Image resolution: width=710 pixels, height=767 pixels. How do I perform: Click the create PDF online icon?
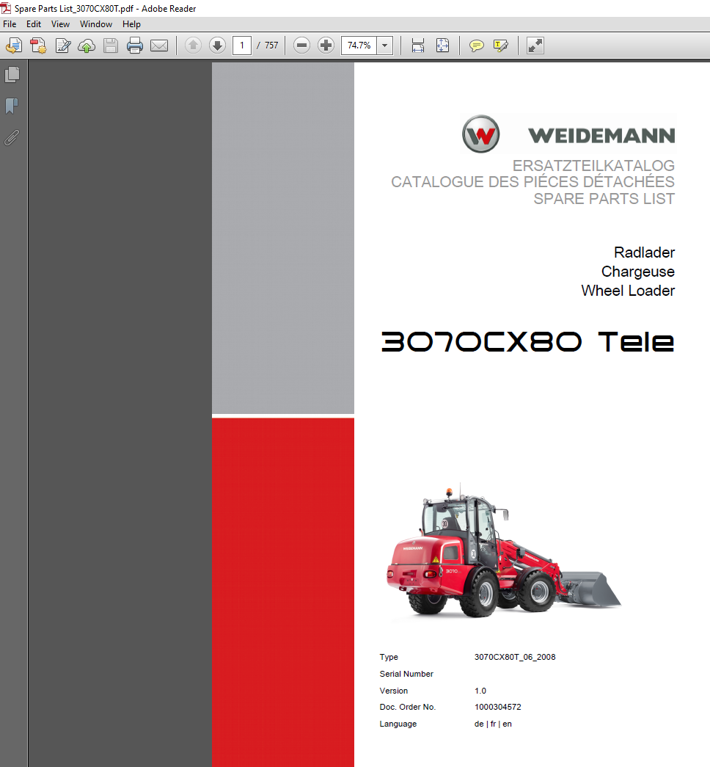click(38, 46)
